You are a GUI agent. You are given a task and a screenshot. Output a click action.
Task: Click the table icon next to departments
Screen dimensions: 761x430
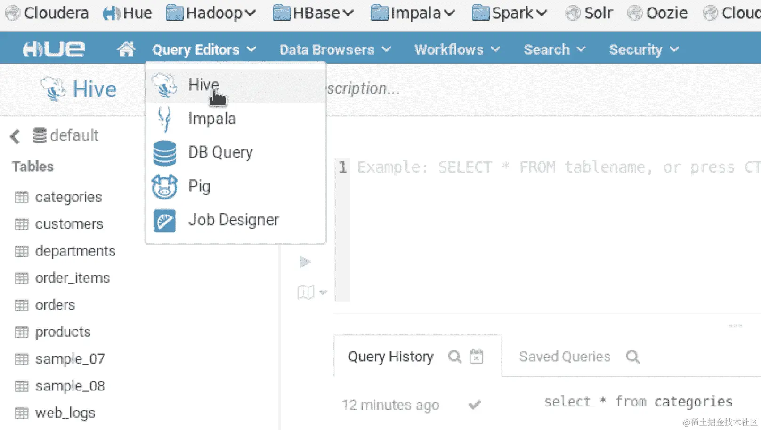[22, 251]
